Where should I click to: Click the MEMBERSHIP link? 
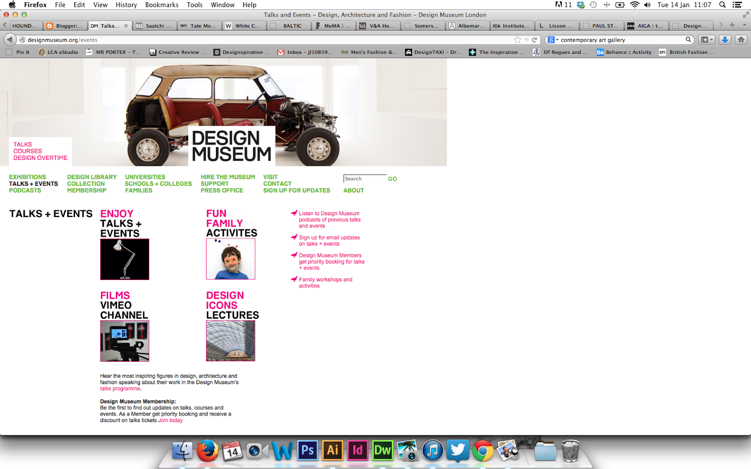(87, 190)
